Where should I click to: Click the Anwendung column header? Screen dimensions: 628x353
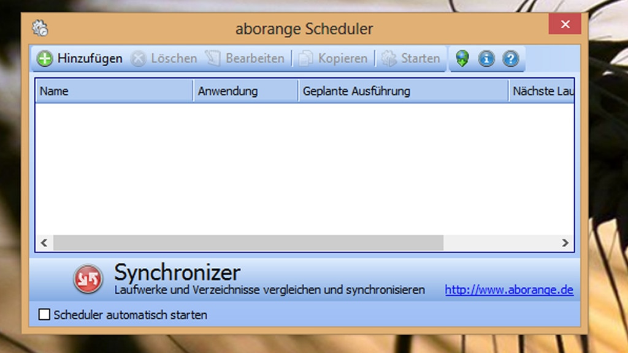point(245,91)
